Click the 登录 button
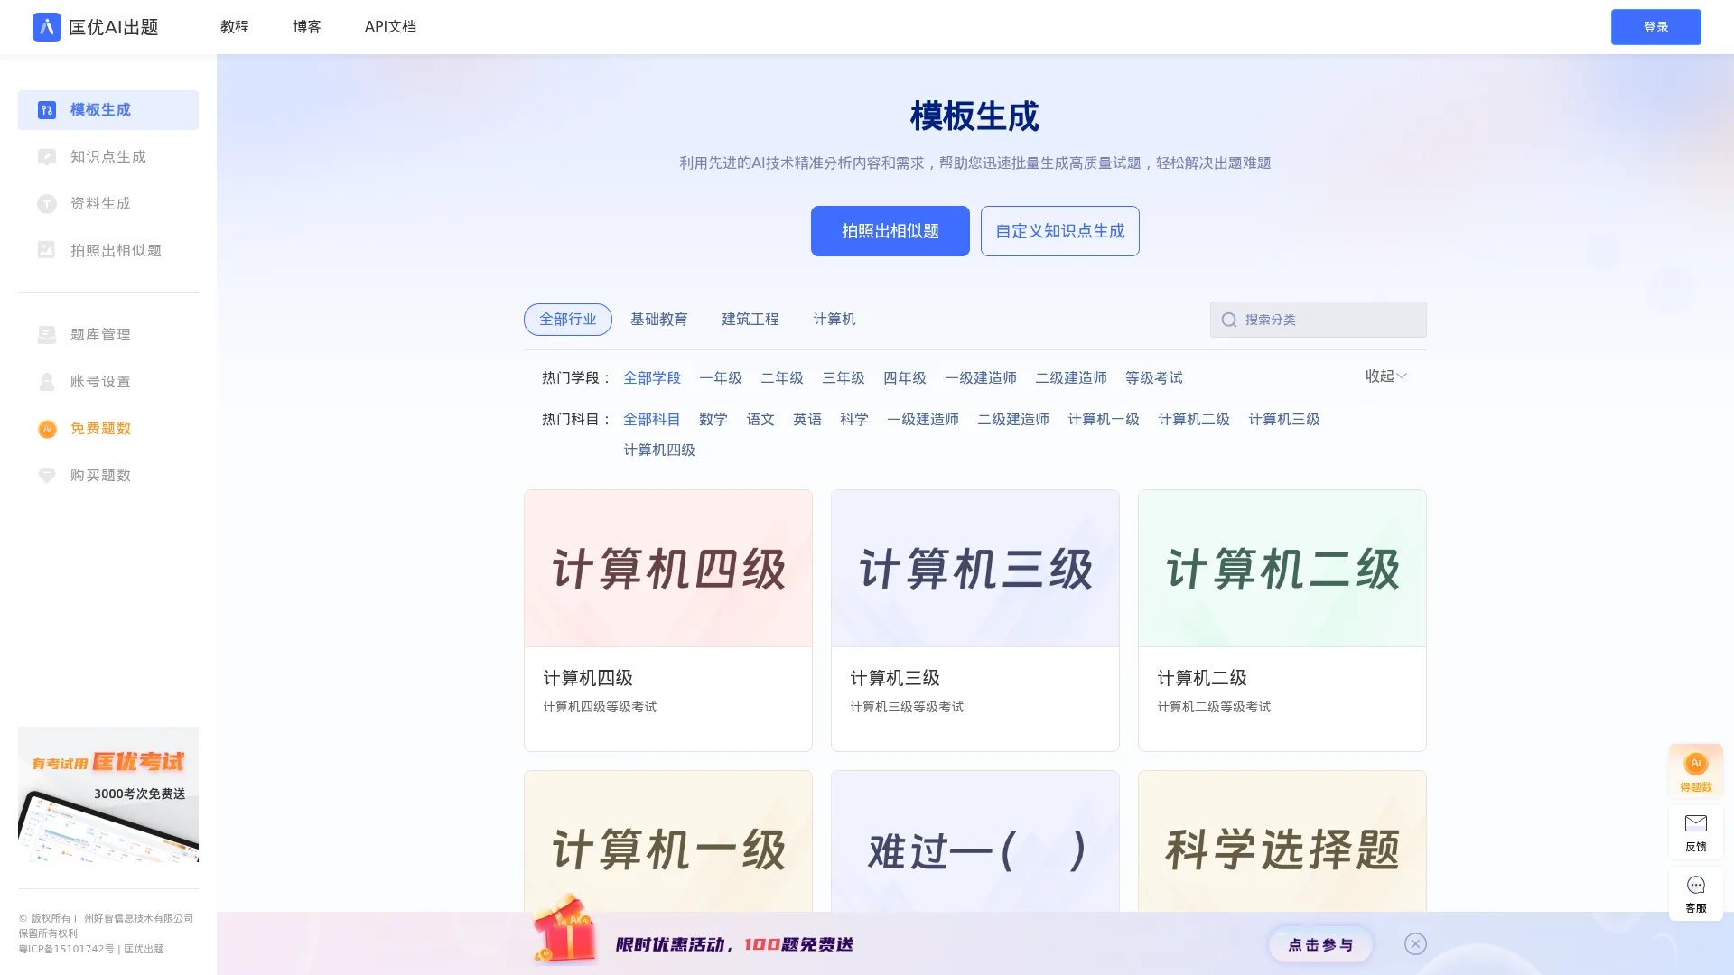This screenshot has height=975, width=1734. coord(1656,27)
